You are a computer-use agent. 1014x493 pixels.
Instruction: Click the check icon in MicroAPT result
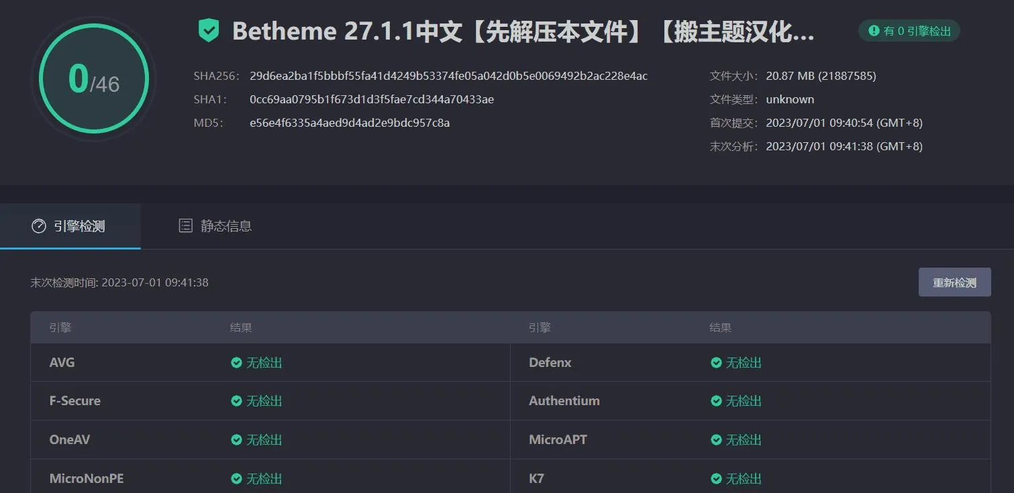[x=716, y=440]
